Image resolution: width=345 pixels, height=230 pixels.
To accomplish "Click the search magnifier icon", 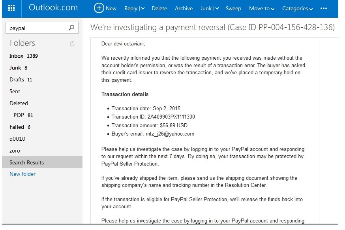I will (x=71, y=28).
